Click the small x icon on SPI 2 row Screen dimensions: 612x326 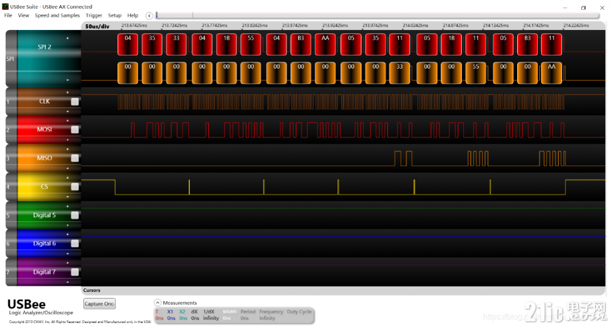67,38
